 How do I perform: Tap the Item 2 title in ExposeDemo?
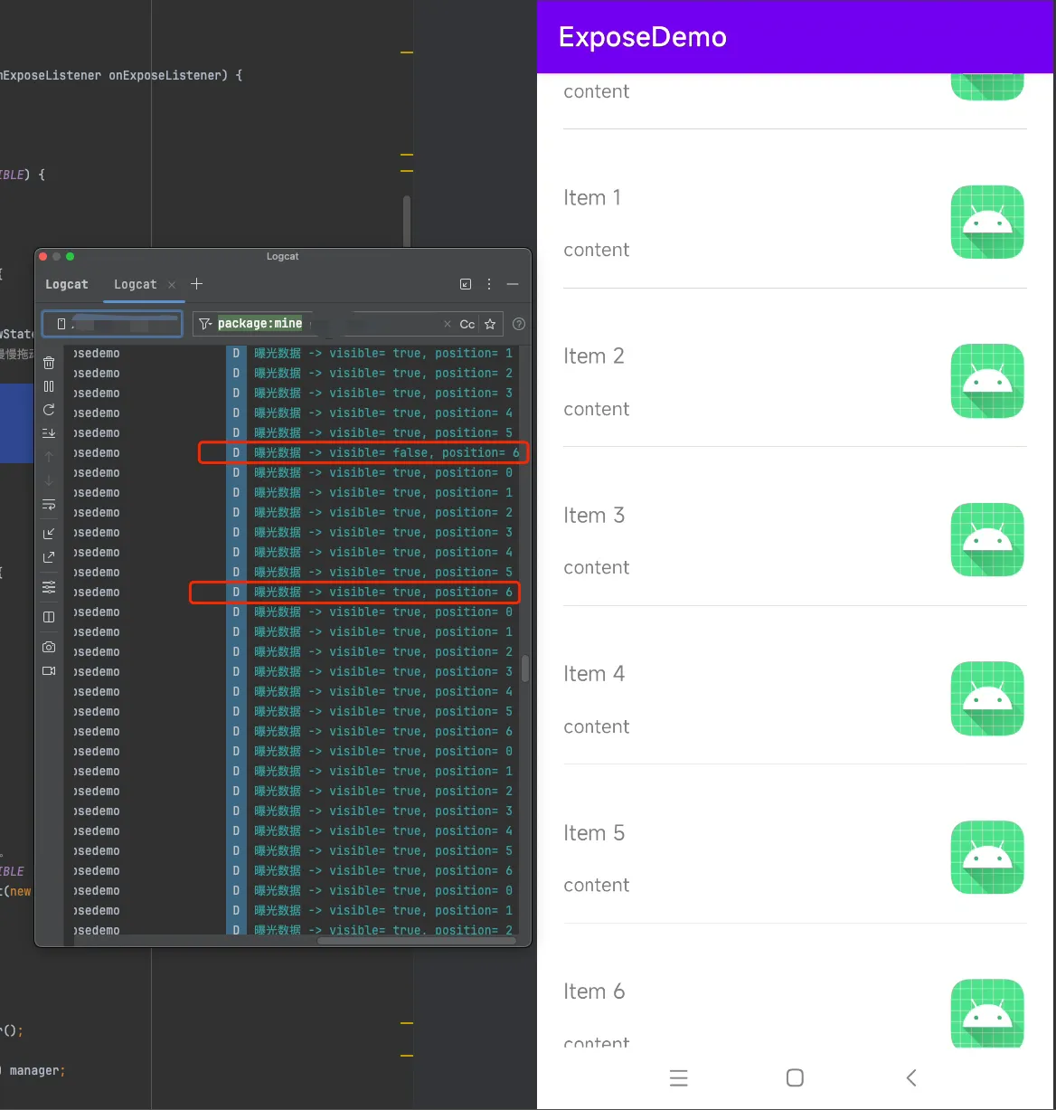click(594, 356)
